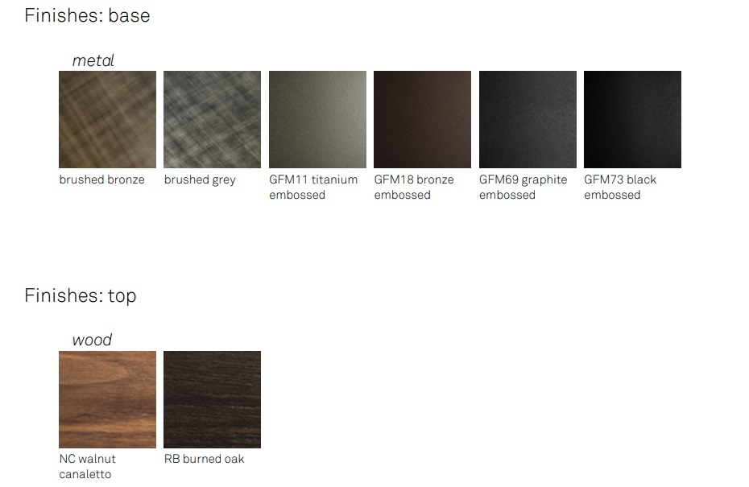Screen dimensions: 749x487
Task: Click the 'wood' category subheading
Action: pyautogui.click(x=92, y=340)
